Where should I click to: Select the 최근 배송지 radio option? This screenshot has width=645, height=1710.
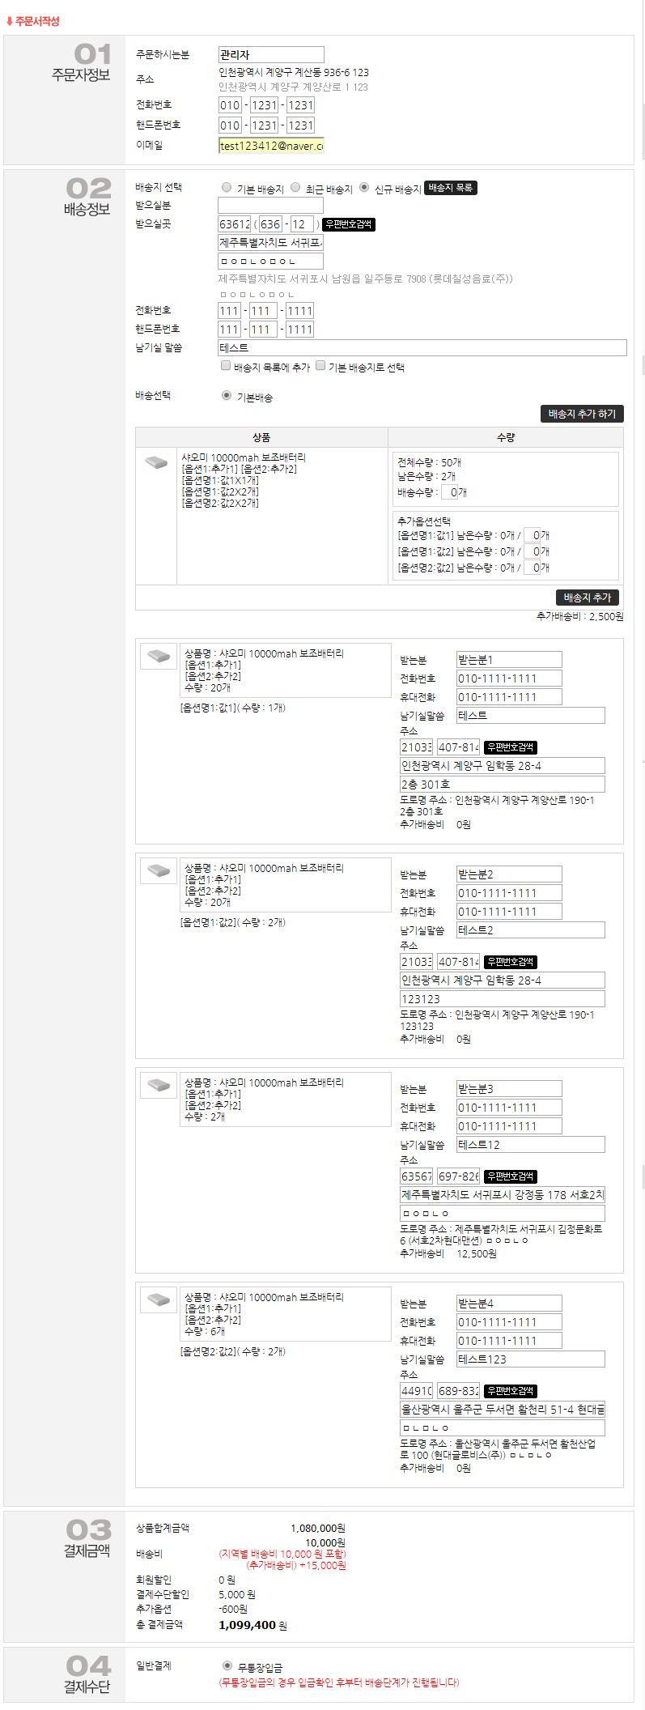295,188
